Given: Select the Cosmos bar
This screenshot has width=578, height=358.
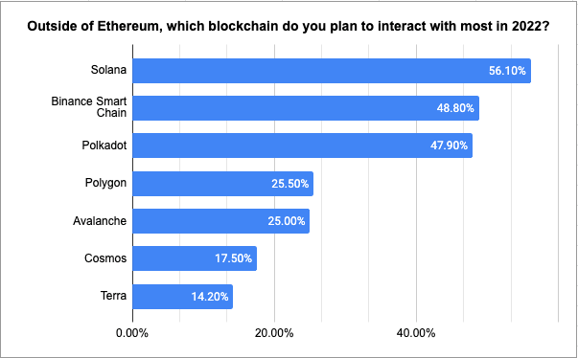Looking at the screenshot, I should click(195, 258).
